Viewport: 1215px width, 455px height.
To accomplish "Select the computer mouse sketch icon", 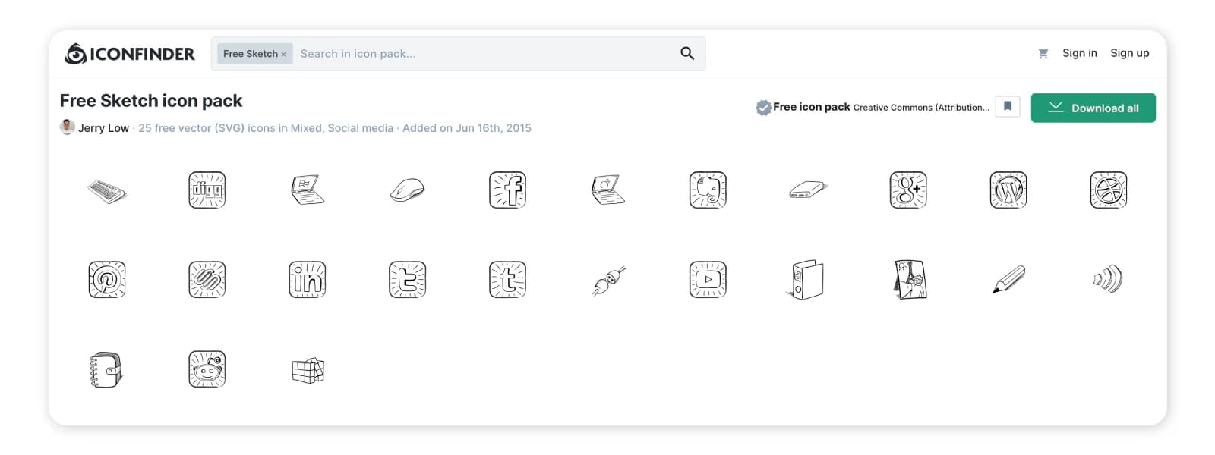I will pyautogui.click(x=408, y=190).
